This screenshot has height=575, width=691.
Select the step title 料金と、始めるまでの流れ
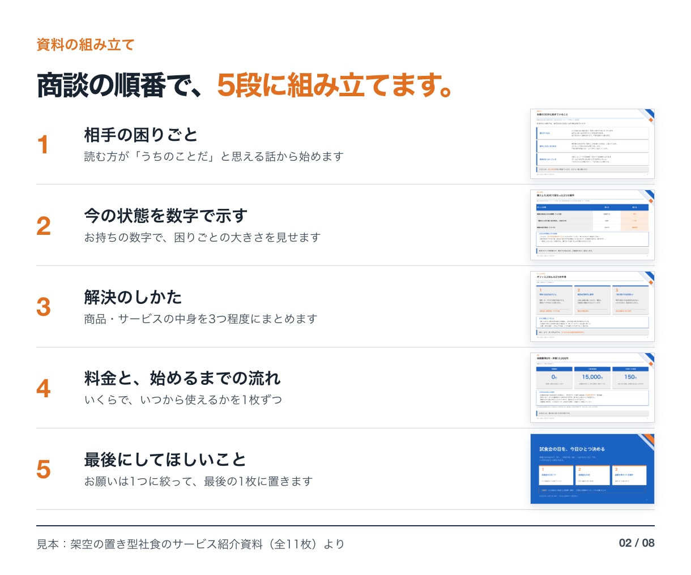tap(182, 378)
